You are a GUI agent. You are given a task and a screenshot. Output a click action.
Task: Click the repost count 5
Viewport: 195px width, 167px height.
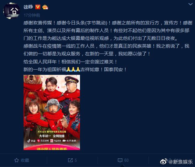pyautogui.click(x=76, y=160)
